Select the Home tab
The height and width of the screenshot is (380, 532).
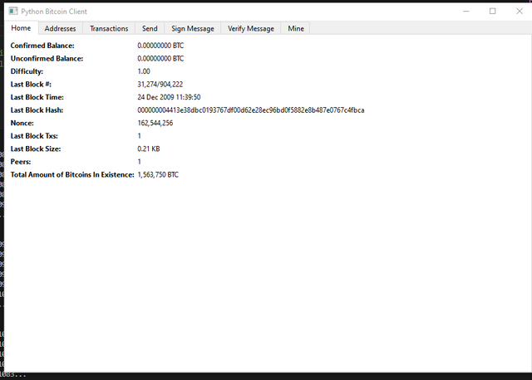(21, 27)
